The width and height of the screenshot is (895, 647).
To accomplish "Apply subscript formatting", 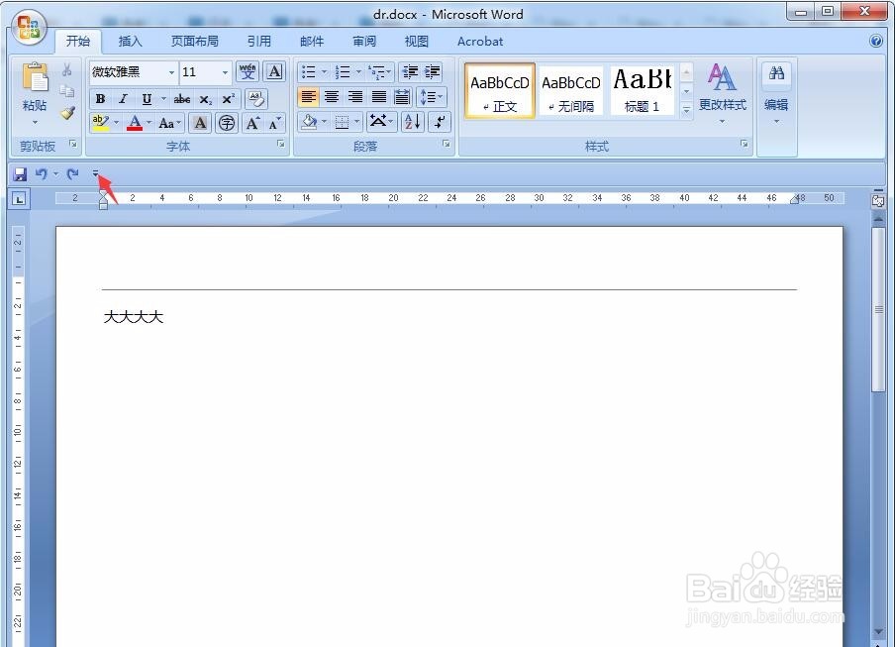I will pos(206,99).
